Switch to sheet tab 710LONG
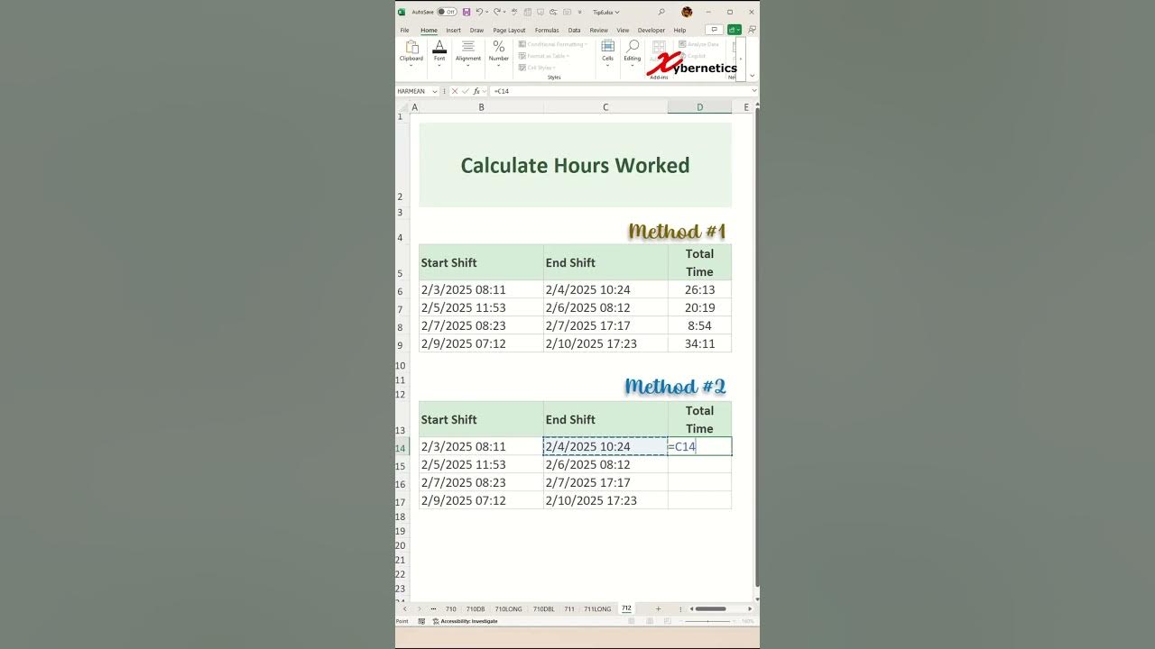This screenshot has width=1155, height=649. pyautogui.click(x=509, y=608)
